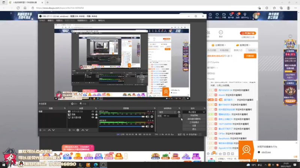
Task: Select the display capture source row
Action: tap(82, 118)
